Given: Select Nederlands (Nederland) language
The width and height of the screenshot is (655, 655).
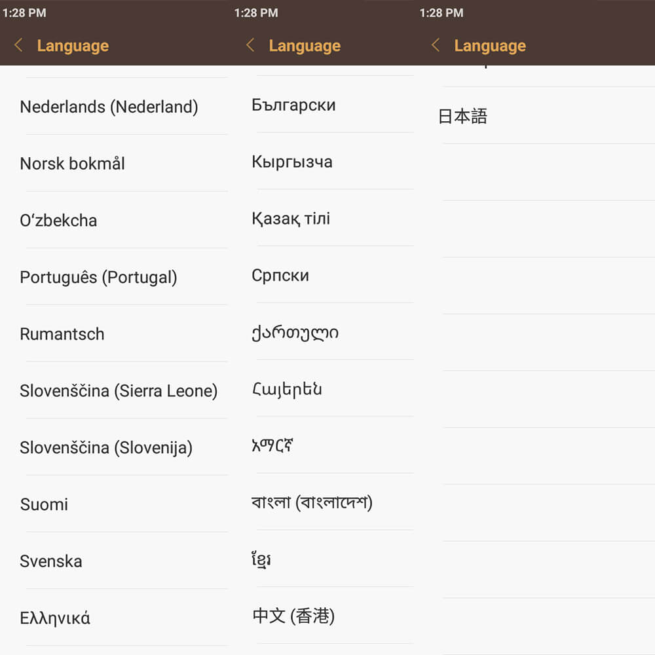Looking at the screenshot, I should [x=109, y=107].
